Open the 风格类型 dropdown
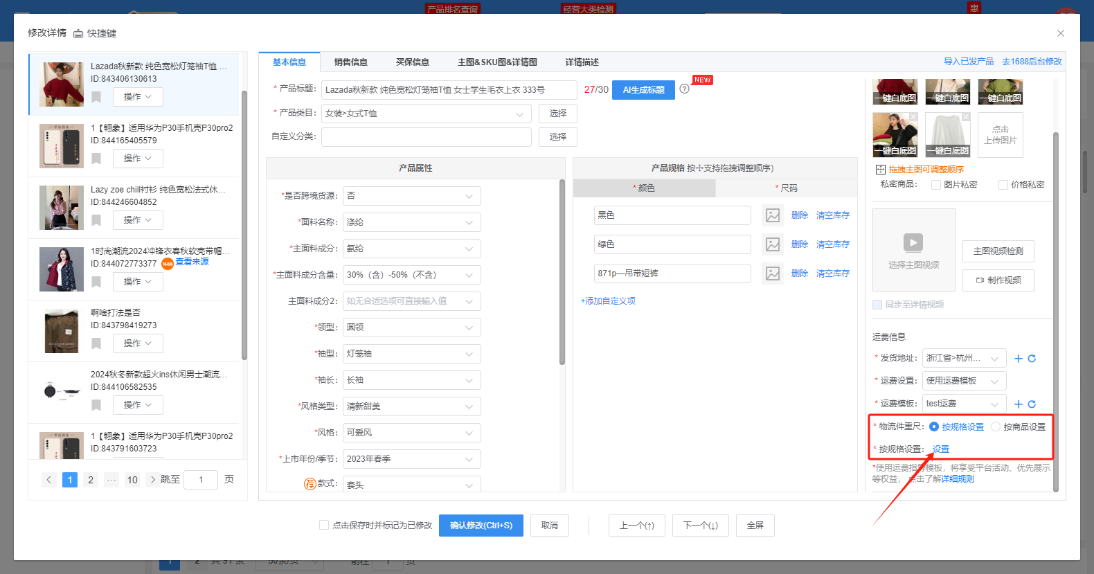Viewport: 1094px width, 574px height. point(412,406)
